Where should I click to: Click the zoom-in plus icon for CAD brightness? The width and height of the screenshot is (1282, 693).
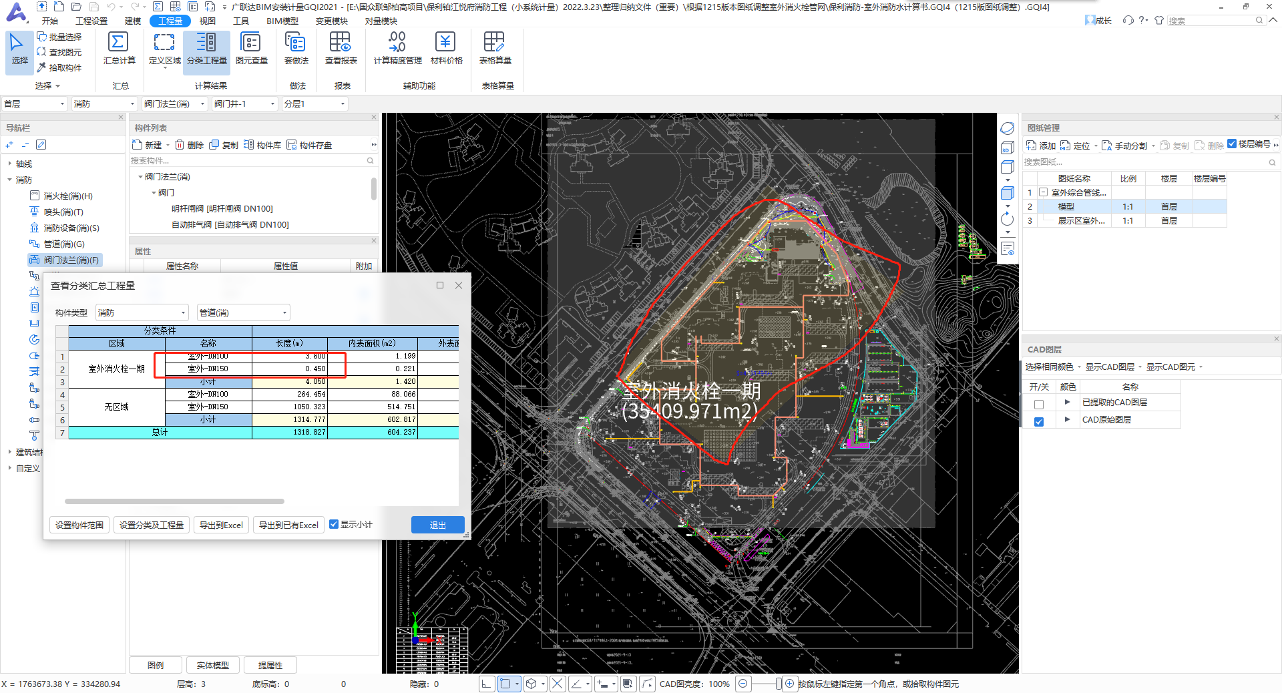(789, 683)
